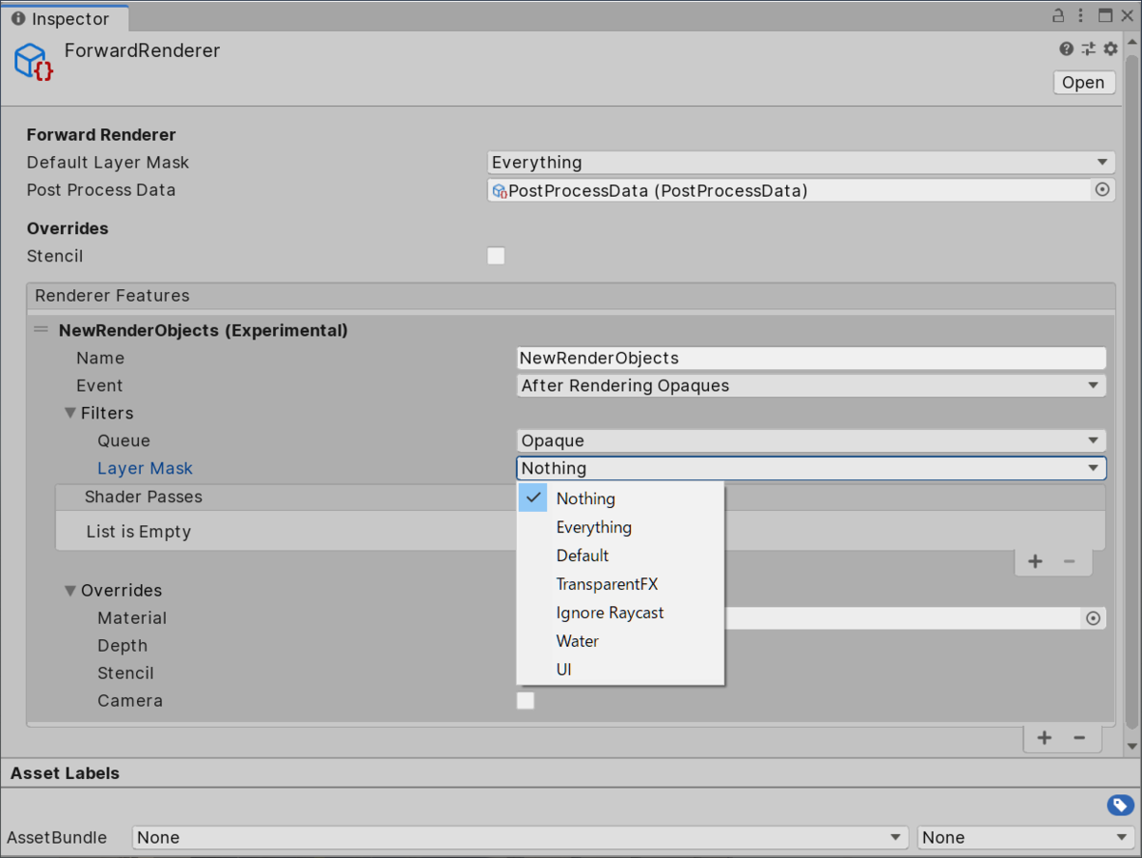
Task: Click the Layer Mask label
Action: (x=145, y=468)
